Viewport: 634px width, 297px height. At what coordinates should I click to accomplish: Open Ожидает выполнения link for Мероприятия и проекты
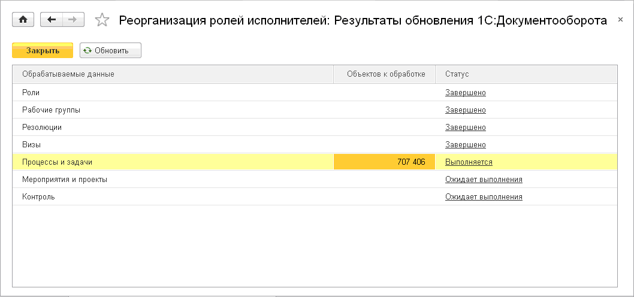tap(484, 180)
